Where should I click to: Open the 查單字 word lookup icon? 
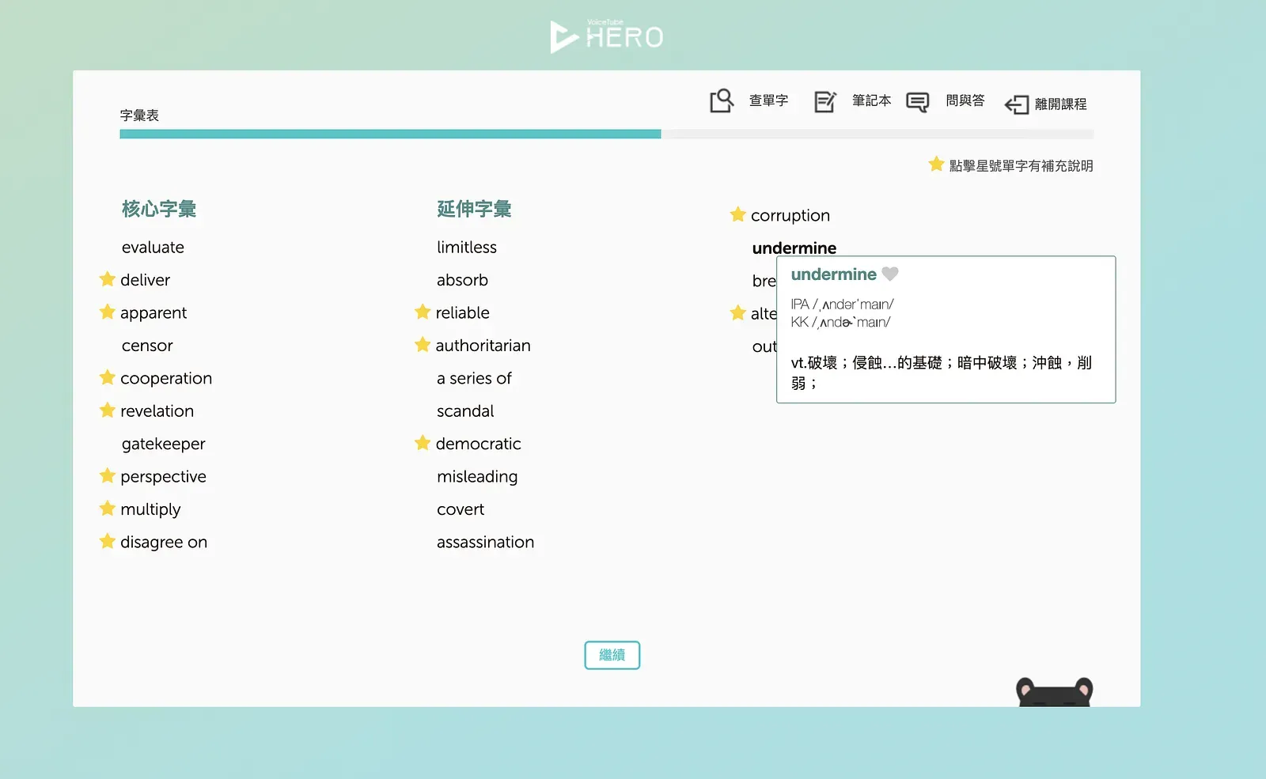coord(722,101)
